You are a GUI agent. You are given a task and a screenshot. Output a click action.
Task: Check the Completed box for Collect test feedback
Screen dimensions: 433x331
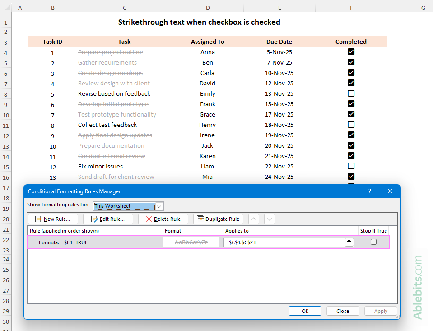pos(351,124)
